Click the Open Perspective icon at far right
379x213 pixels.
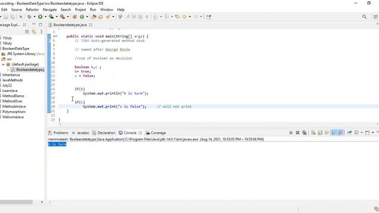tap(375, 17)
